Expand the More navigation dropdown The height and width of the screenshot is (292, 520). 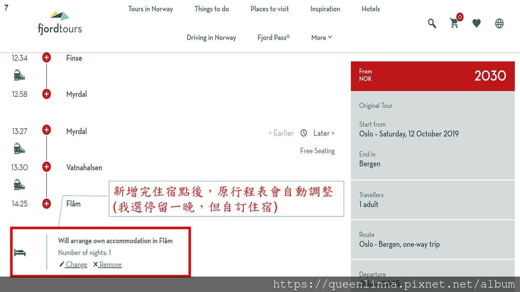[x=321, y=38]
